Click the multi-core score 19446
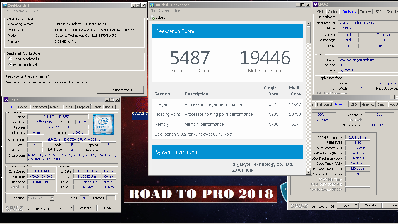 click(265, 58)
